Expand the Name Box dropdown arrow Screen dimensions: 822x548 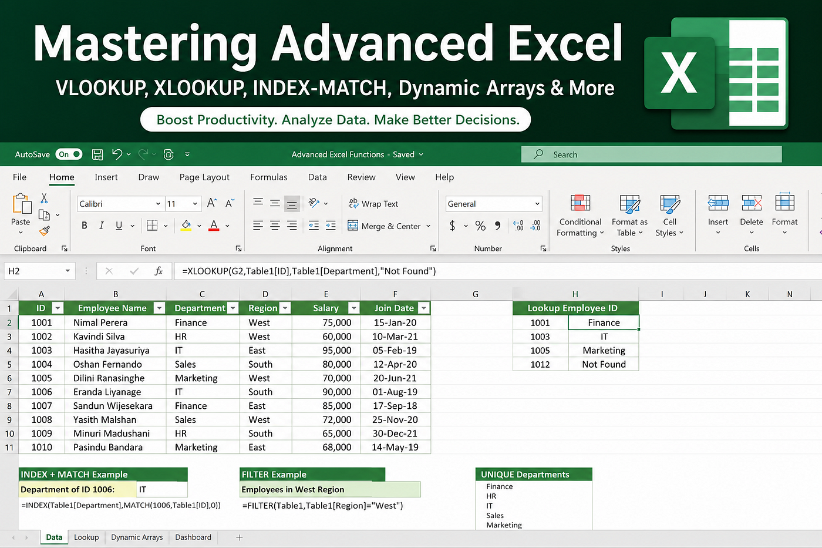tap(68, 271)
